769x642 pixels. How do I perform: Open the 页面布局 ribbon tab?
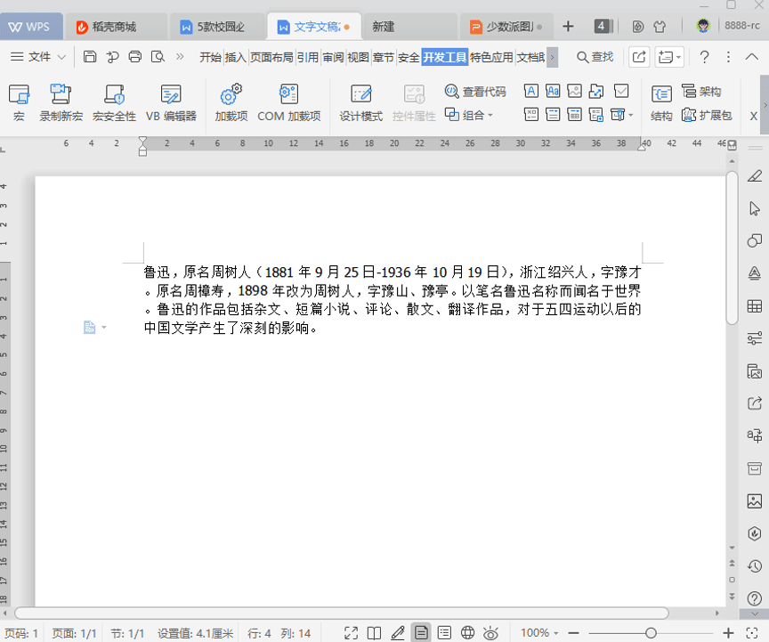(x=271, y=57)
